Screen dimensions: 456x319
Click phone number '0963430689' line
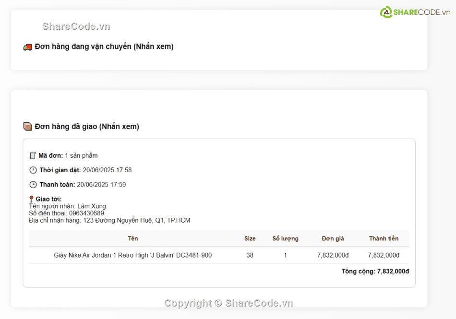coord(66,213)
